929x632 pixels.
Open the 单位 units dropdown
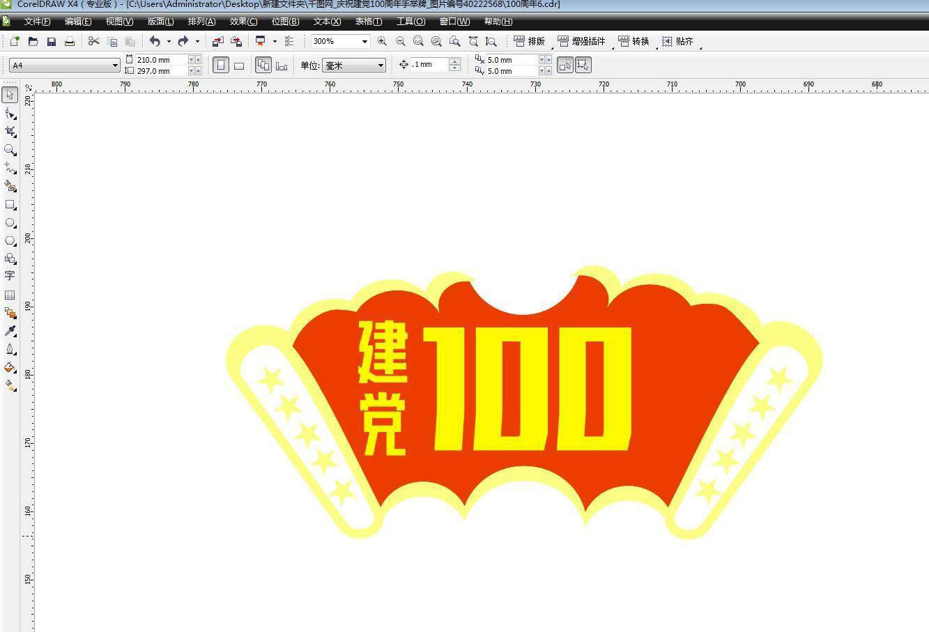pos(381,65)
